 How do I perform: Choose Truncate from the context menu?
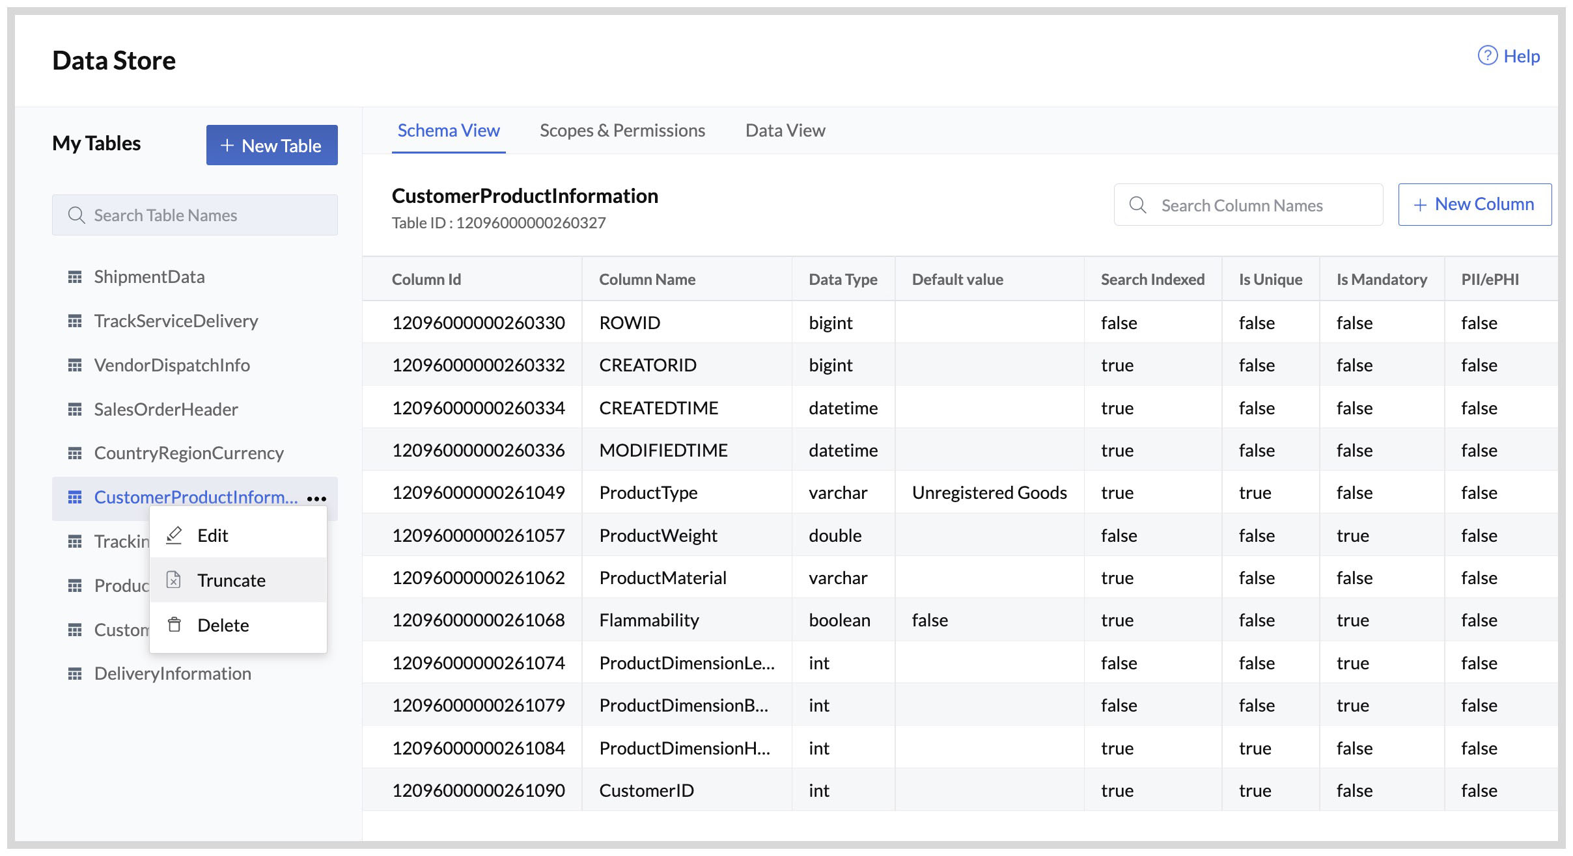[x=231, y=580]
